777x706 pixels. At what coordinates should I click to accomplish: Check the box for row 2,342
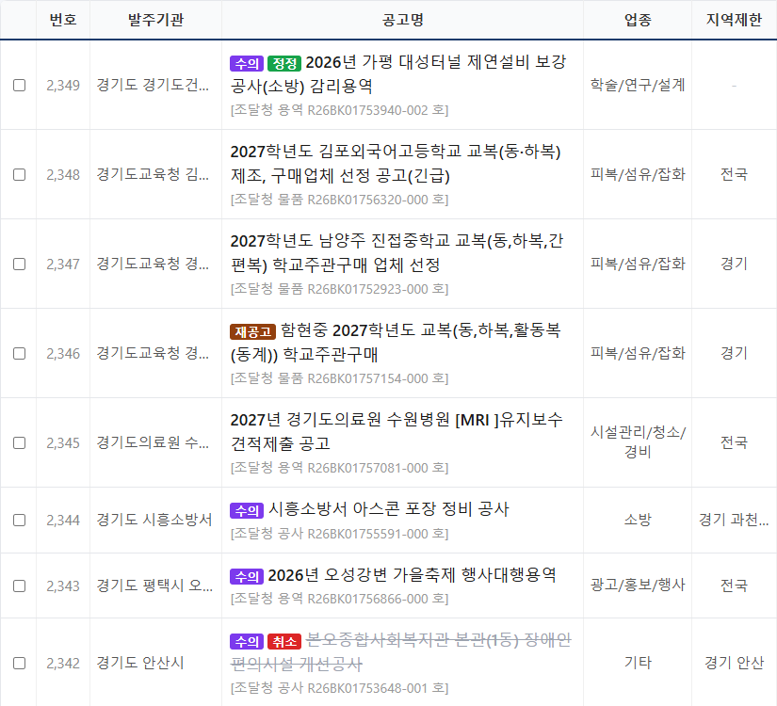pyautogui.click(x=20, y=664)
